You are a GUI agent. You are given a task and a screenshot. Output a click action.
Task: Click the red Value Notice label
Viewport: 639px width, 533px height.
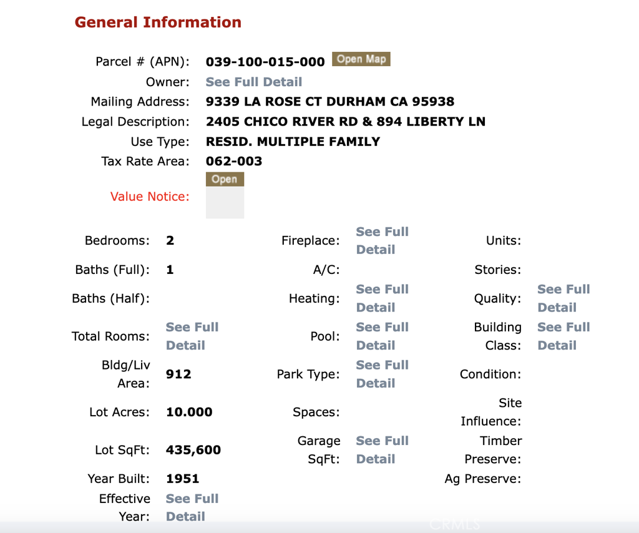[x=149, y=197]
